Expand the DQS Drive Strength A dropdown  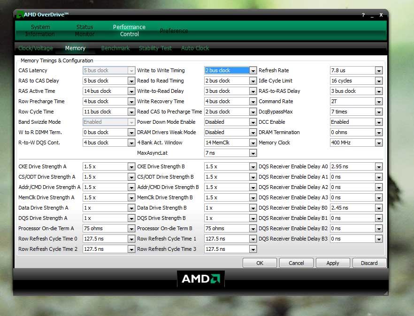click(x=131, y=218)
